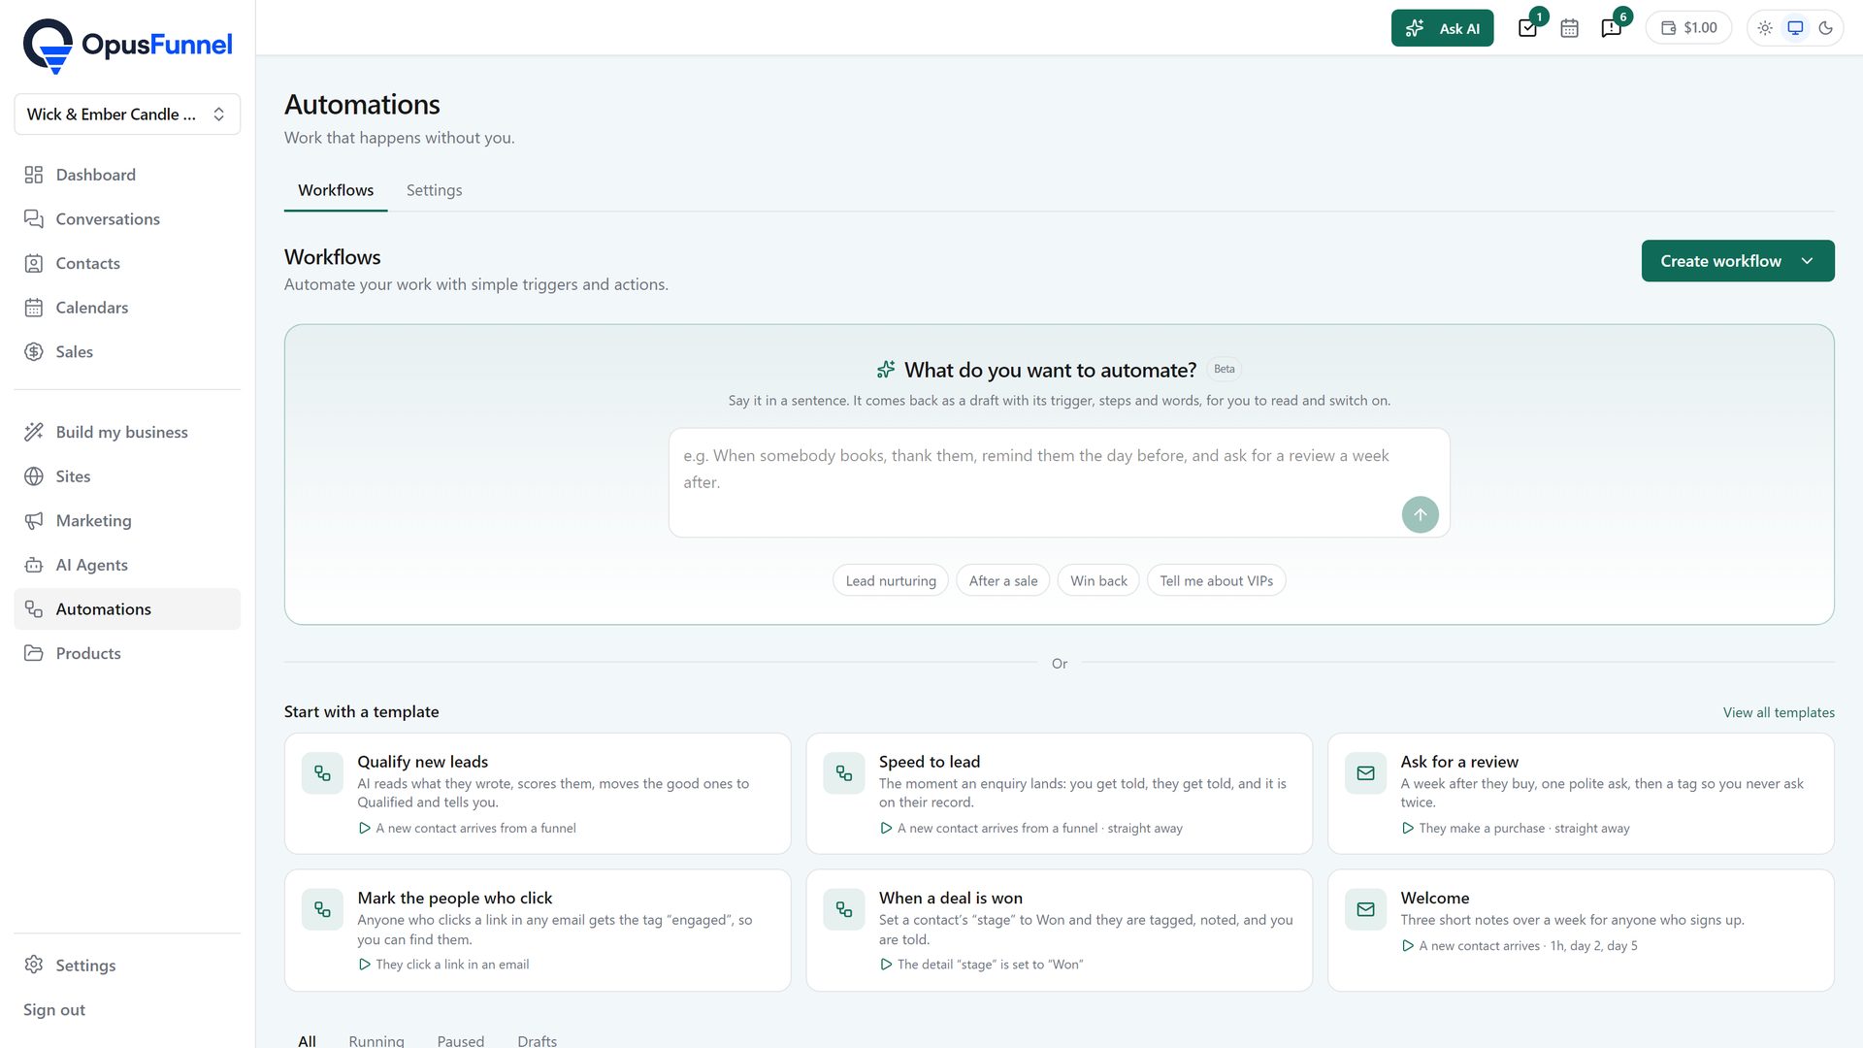
Task: Choose the Win back suggestion chip
Action: coord(1098,581)
